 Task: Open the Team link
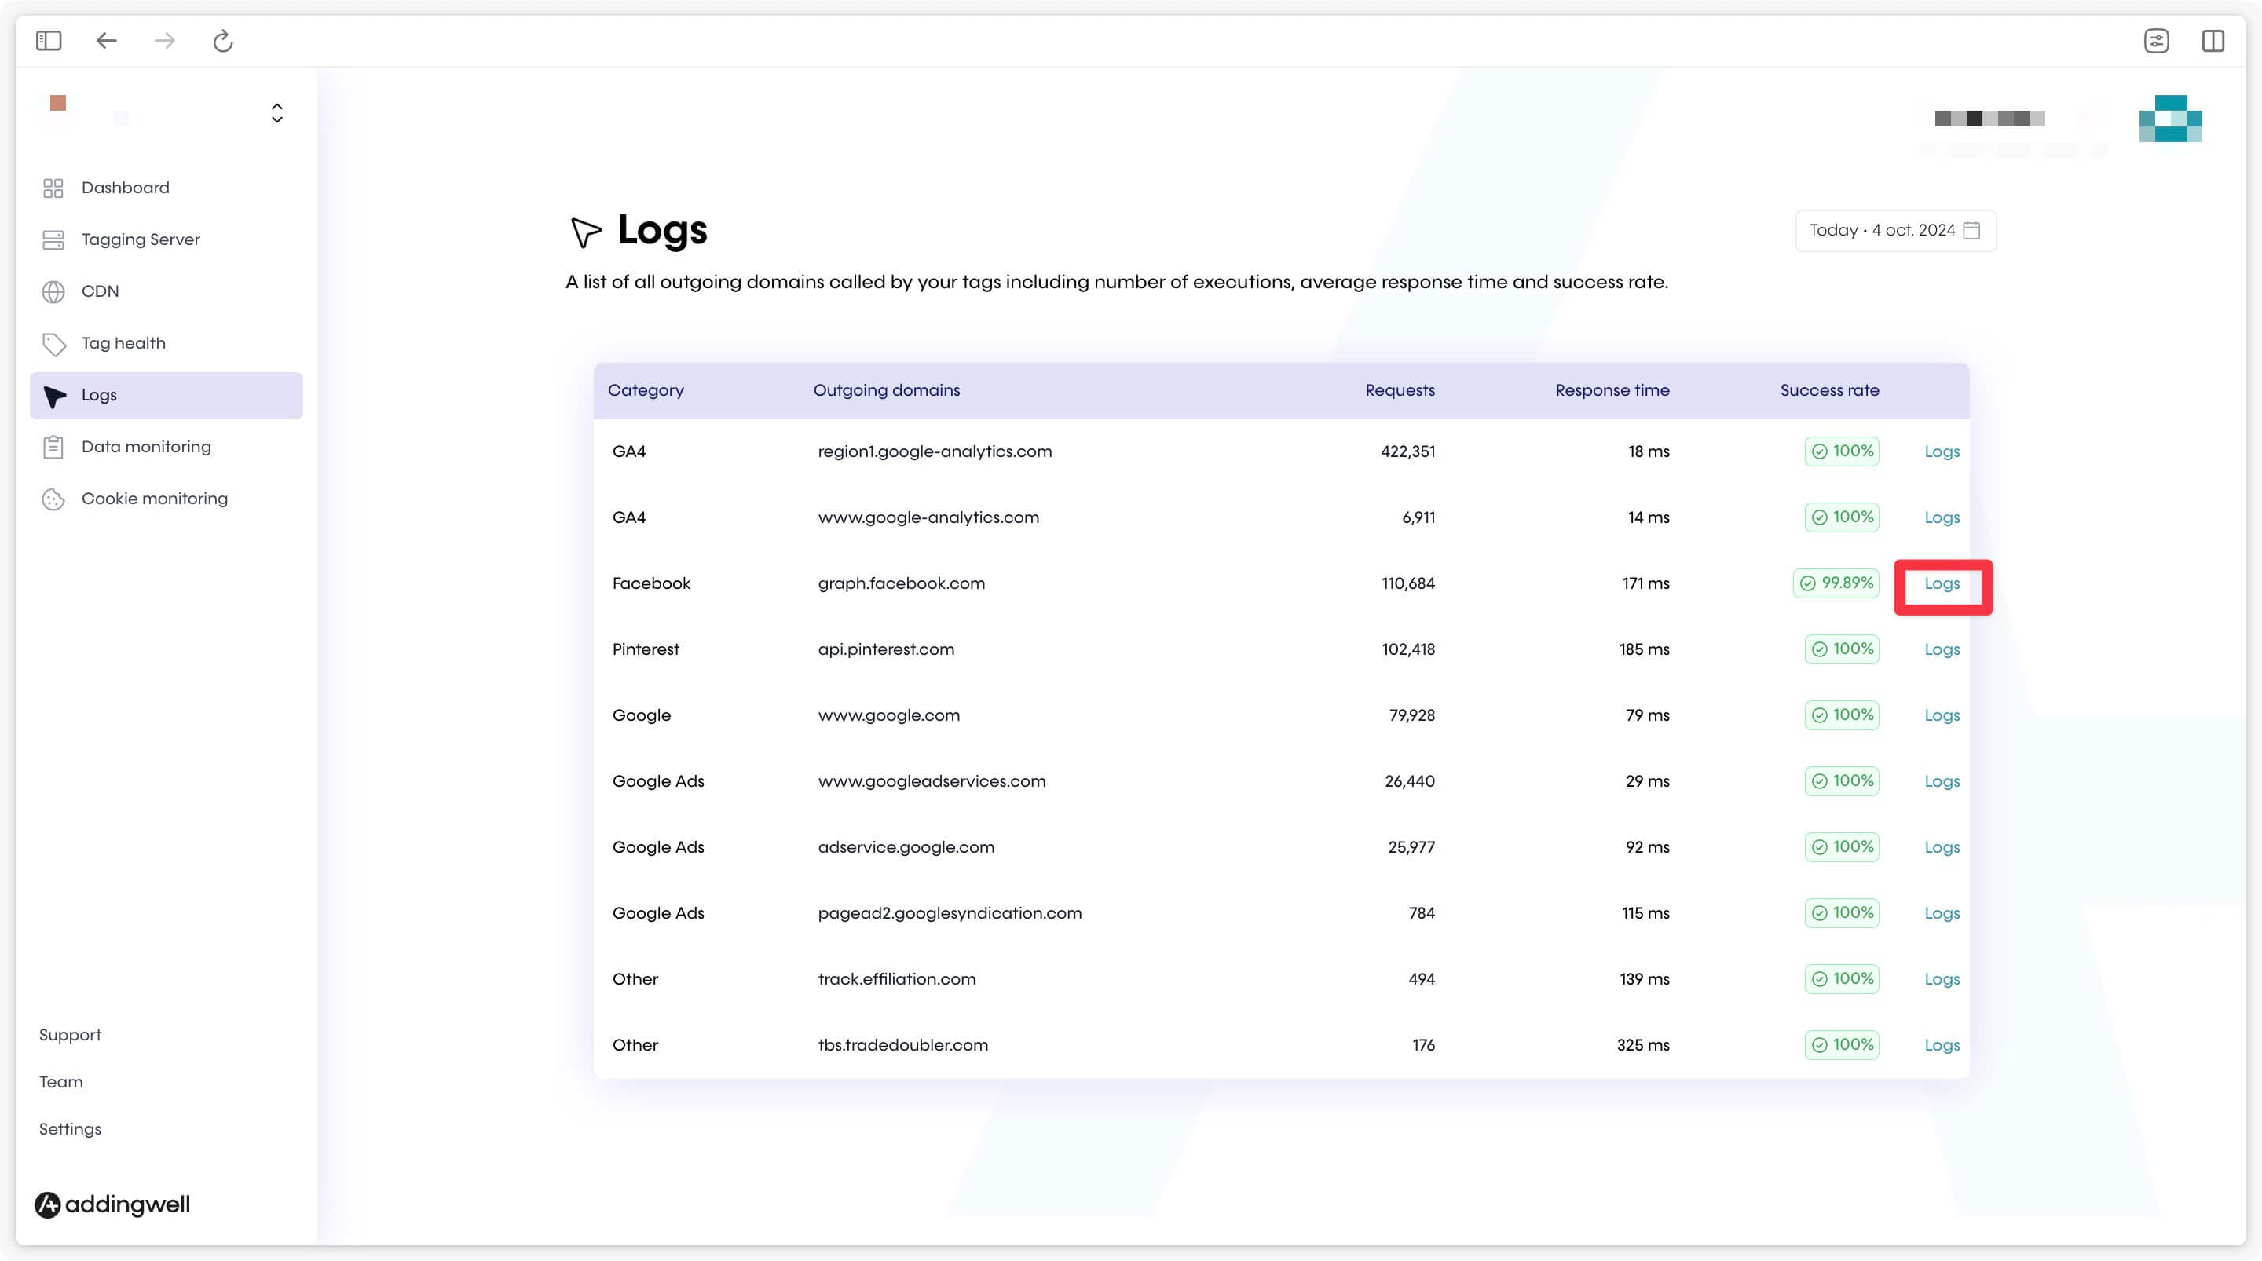point(60,1082)
